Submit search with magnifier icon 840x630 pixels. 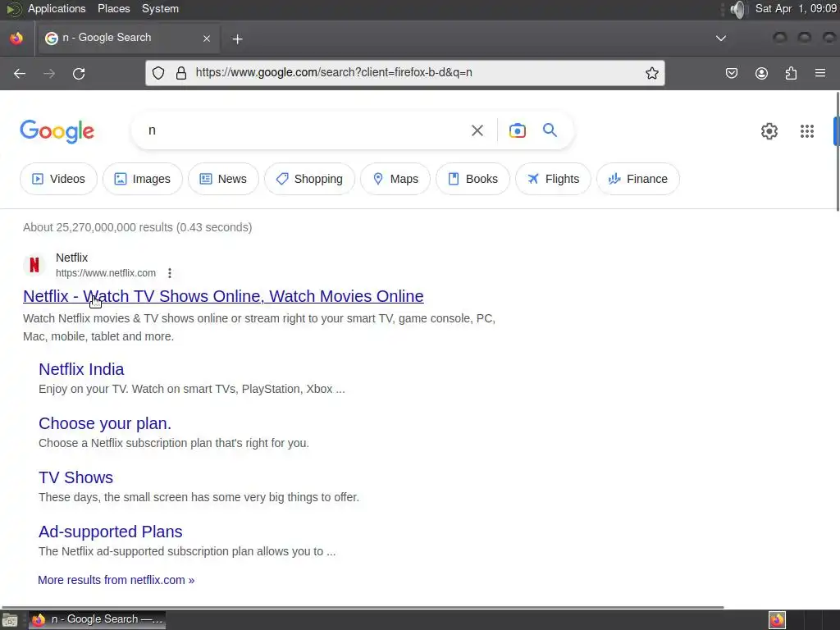pos(550,130)
